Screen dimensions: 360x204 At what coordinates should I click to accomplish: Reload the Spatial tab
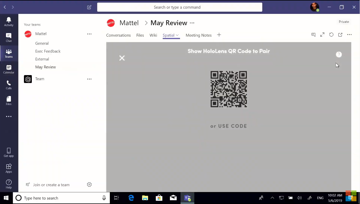331,35
